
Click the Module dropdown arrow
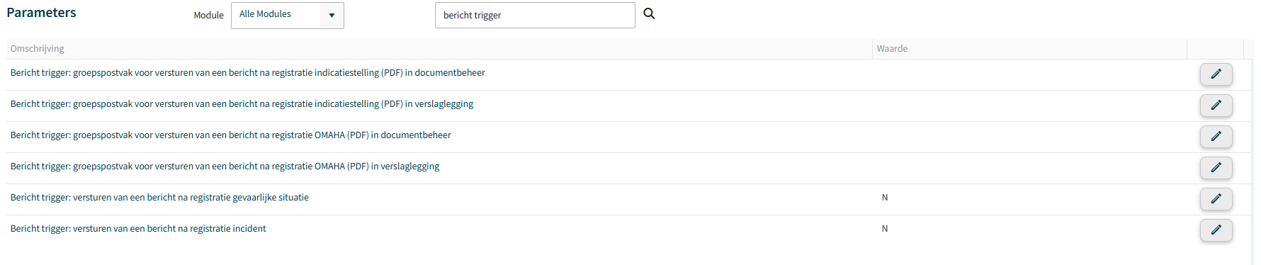click(x=332, y=15)
